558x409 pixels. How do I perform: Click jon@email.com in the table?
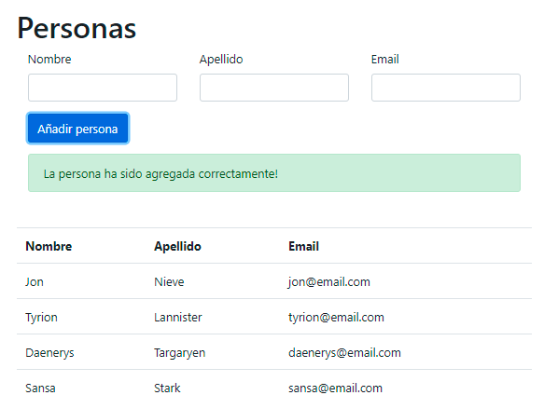coord(329,281)
